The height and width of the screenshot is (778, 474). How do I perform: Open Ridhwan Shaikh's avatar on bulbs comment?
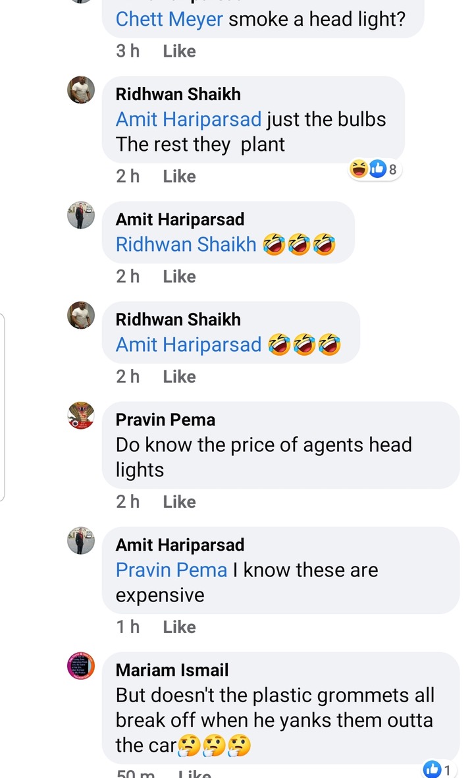click(x=81, y=90)
